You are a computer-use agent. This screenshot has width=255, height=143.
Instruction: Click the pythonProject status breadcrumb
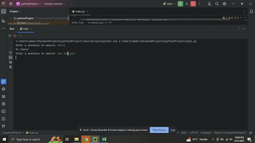point(12,133)
